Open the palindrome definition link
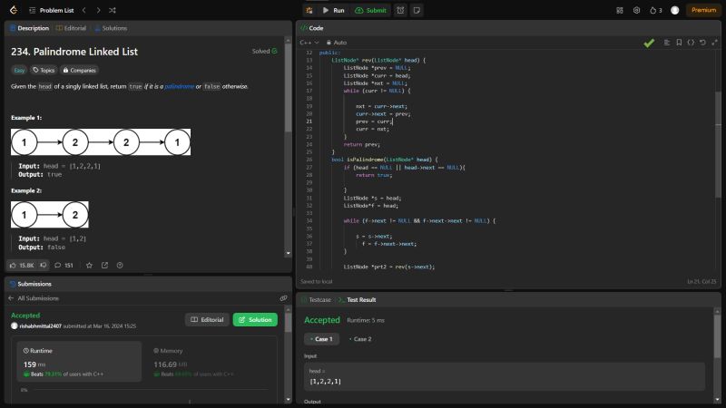 click(179, 86)
